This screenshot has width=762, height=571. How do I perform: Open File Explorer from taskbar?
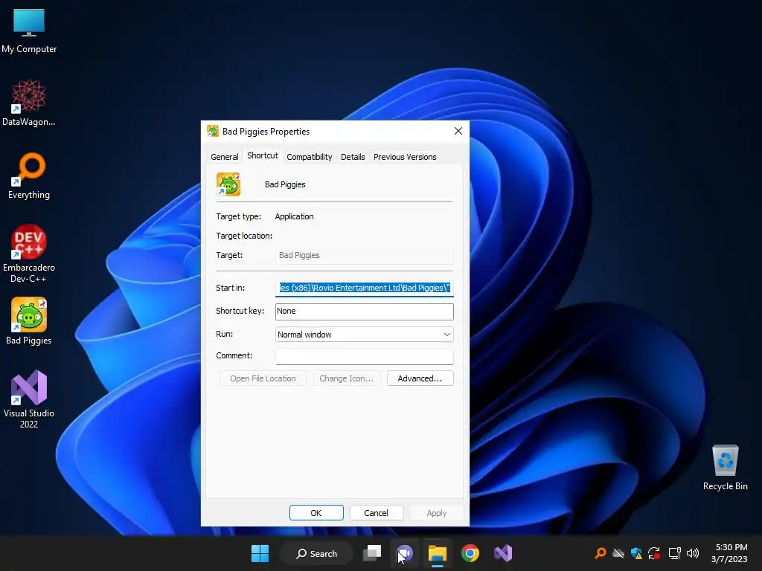pos(438,553)
